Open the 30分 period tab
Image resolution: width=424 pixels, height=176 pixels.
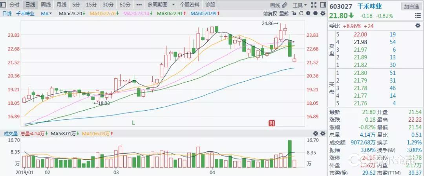(108, 5)
